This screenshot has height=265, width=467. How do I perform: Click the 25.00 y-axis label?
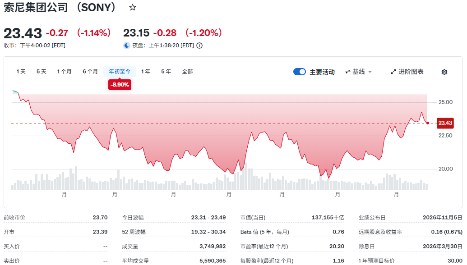[x=445, y=102]
